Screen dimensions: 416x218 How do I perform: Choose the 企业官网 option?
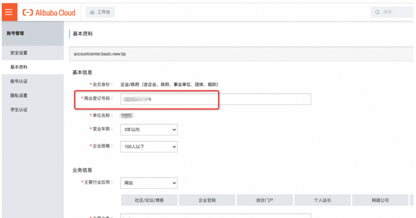pyautogui.click(x=207, y=200)
